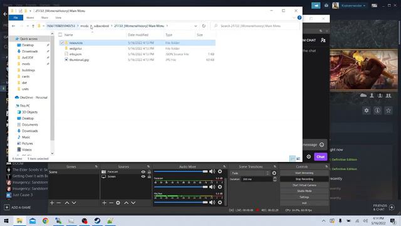Expand the Explorer ribbon chevron
This screenshot has width=401, height=226.
[x=294, y=18]
